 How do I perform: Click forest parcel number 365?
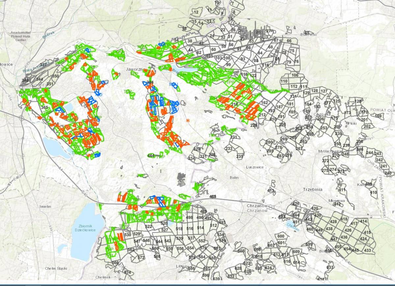pyautogui.click(x=44, y=107)
